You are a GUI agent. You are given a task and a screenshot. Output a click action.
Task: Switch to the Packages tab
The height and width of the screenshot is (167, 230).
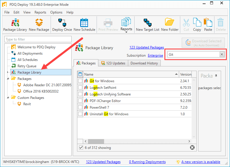point(86,63)
